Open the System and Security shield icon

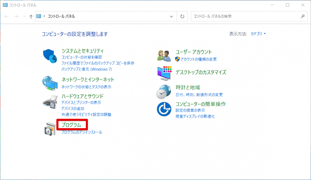(50, 56)
